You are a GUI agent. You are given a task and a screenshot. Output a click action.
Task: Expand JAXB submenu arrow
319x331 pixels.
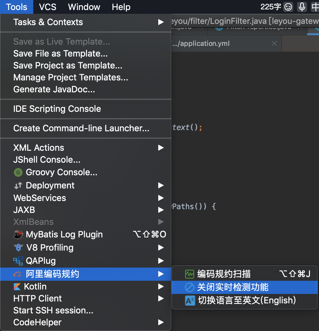click(161, 210)
